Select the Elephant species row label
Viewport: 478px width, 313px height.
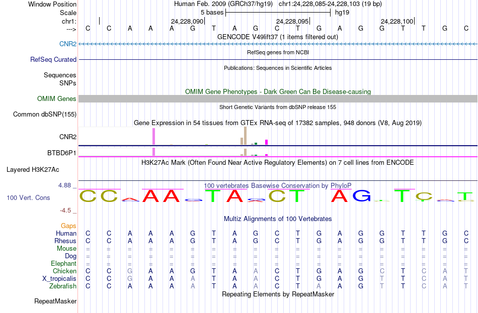pyautogui.click(x=64, y=263)
